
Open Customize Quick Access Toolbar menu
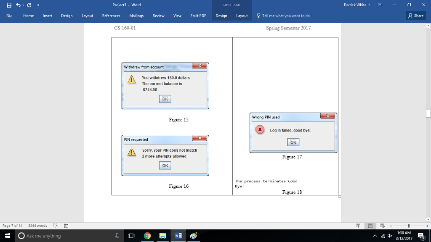[x=38, y=5]
